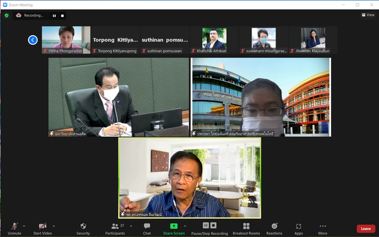Select Jitwimon Klaysubun participant thumbnail
Viewport: 379px width, 237px height.
(313, 40)
